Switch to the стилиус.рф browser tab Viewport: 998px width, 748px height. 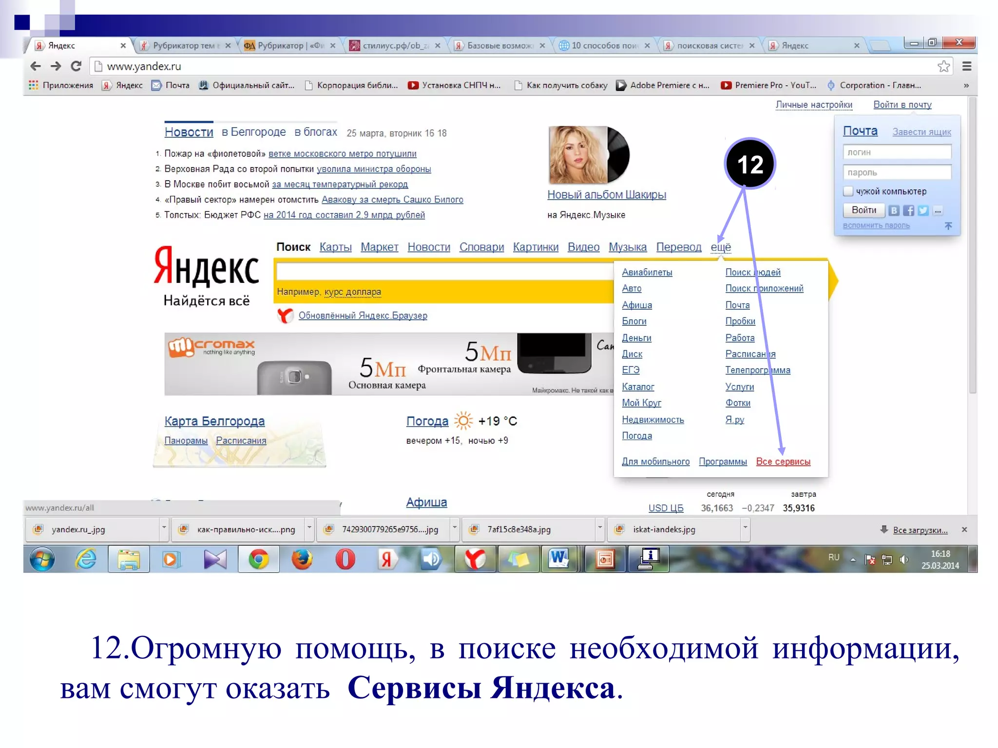(x=395, y=45)
